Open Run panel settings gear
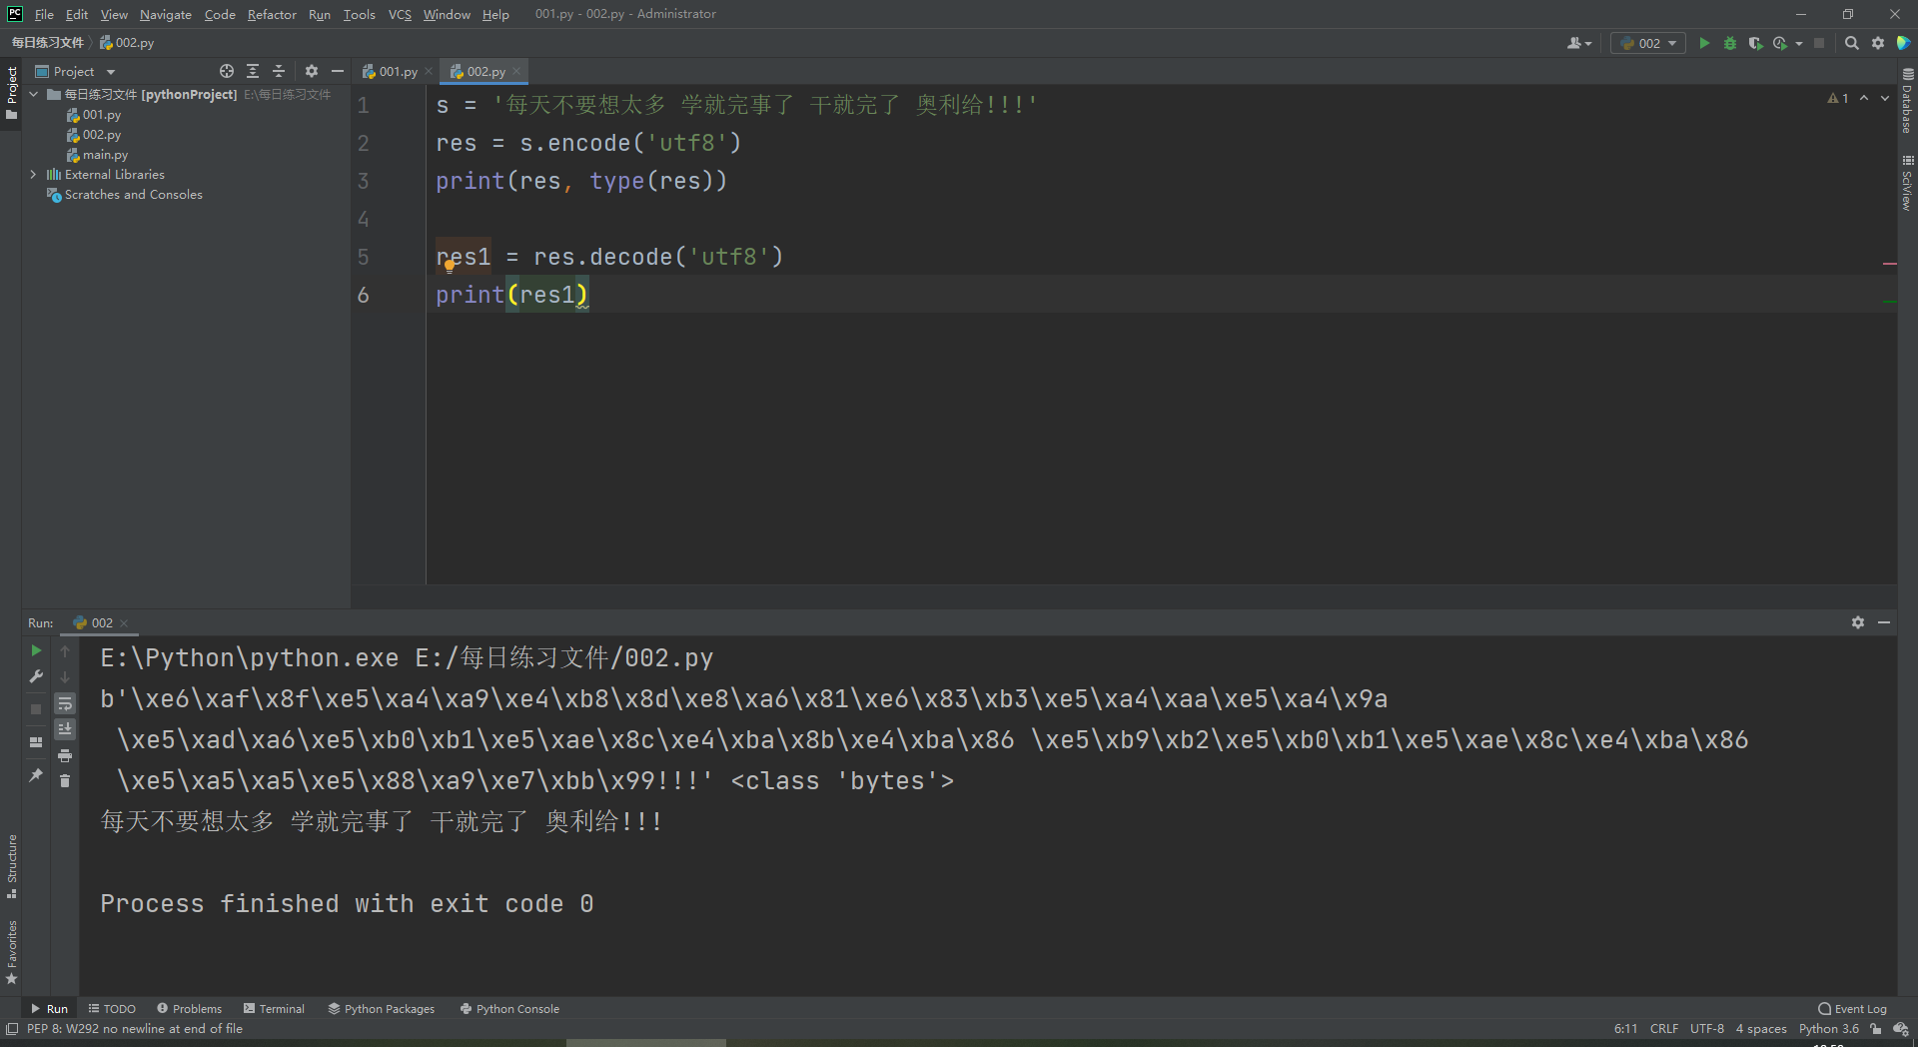1918x1047 pixels. 1858,622
